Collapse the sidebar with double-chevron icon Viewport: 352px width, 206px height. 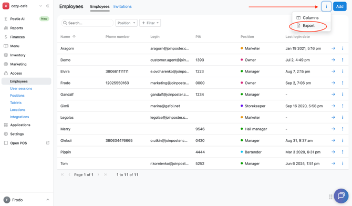[x=48, y=6]
